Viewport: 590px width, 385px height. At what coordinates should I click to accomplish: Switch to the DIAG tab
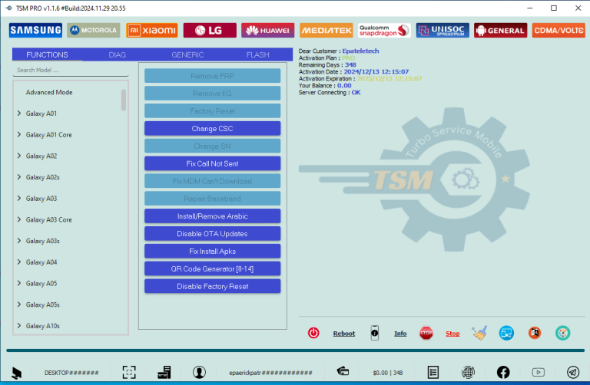pyautogui.click(x=118, y=55)
